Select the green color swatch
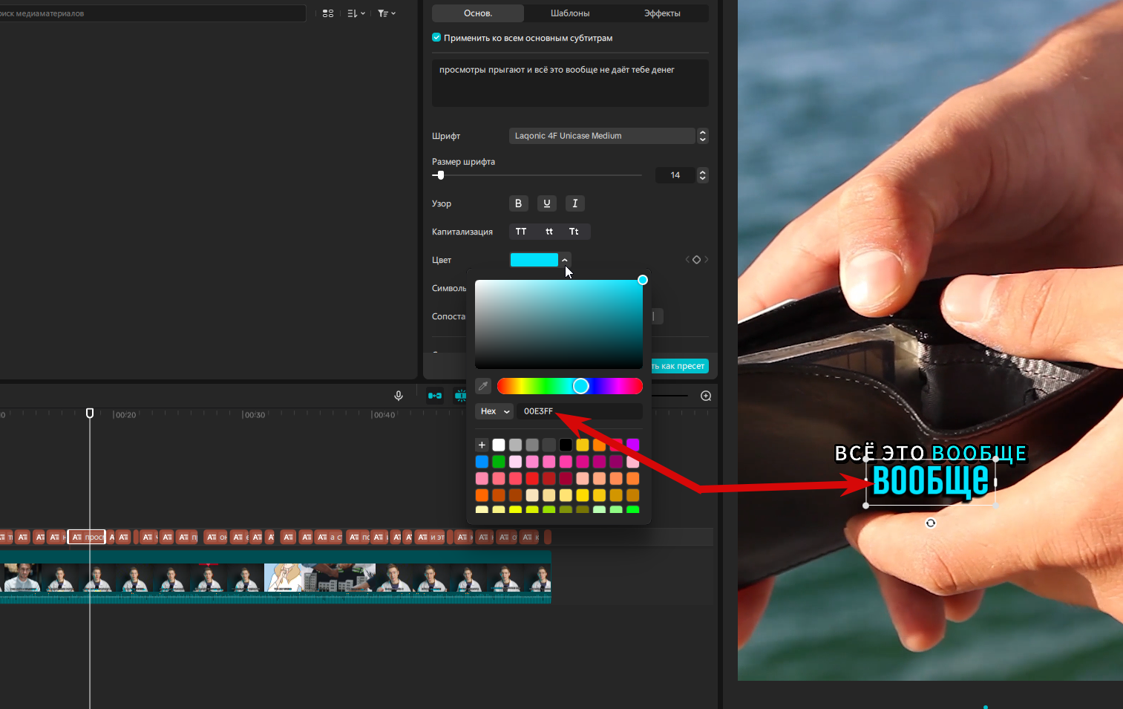The image size is (1123, 709). pos(499,462)
